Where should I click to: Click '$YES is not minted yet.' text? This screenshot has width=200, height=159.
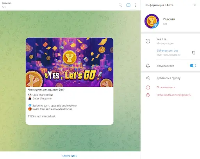42,116
